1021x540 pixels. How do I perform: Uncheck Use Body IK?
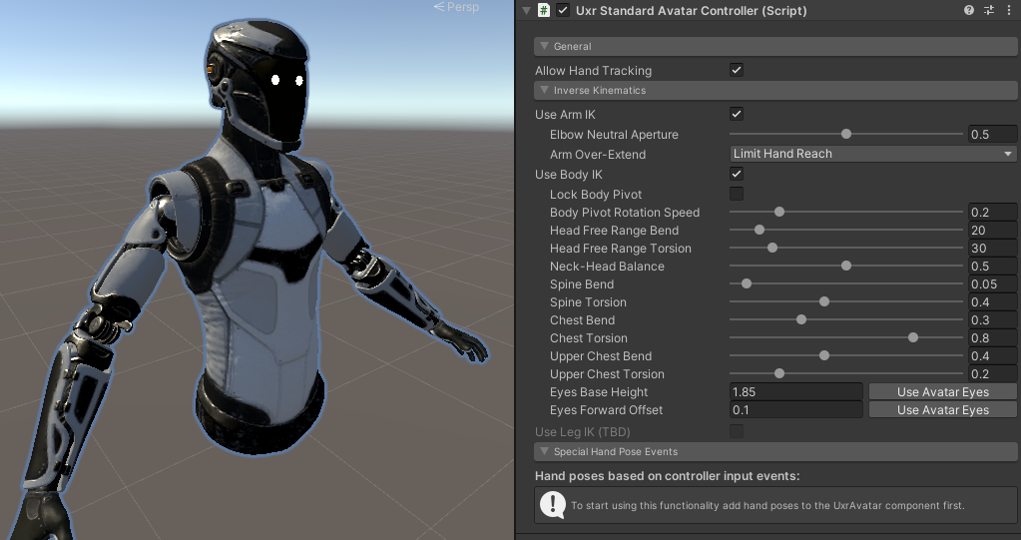click(737, 174)
